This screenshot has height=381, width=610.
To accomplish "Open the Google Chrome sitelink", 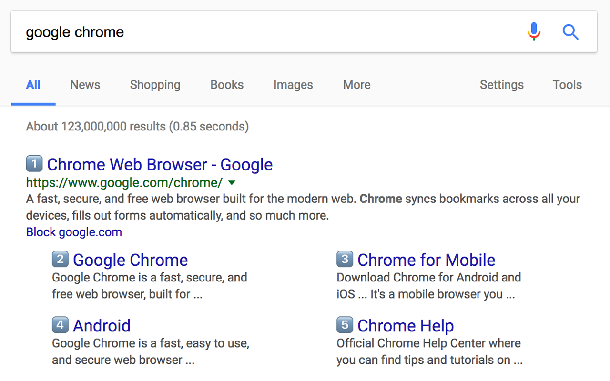I will (x=130, y=260).
